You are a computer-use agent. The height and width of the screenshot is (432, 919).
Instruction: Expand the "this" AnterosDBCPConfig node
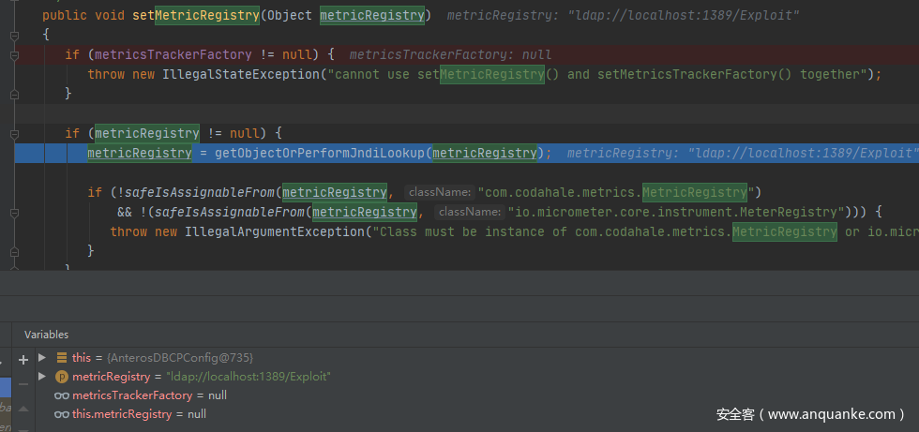coord(42,358)
